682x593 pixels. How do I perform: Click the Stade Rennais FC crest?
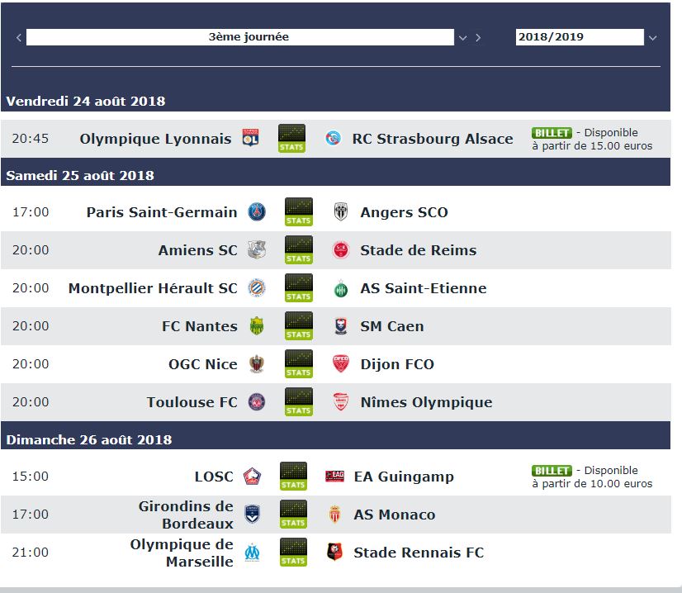334,552
